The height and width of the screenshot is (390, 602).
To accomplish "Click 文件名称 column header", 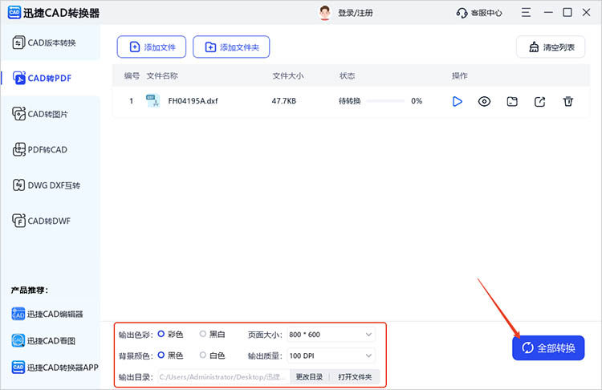I will point(162,75).
